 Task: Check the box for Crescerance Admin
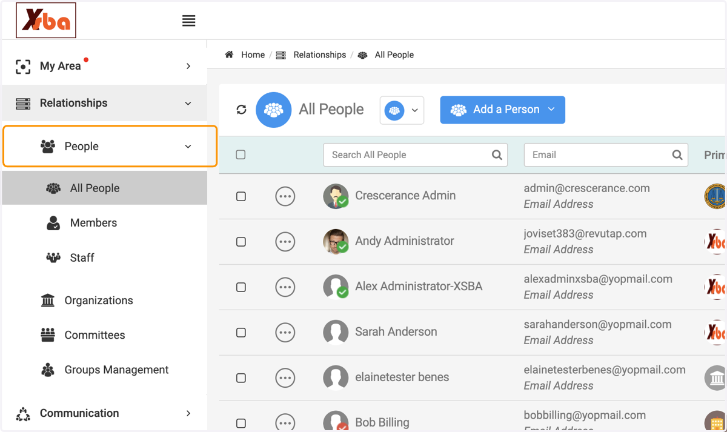(x=241, y=196)
